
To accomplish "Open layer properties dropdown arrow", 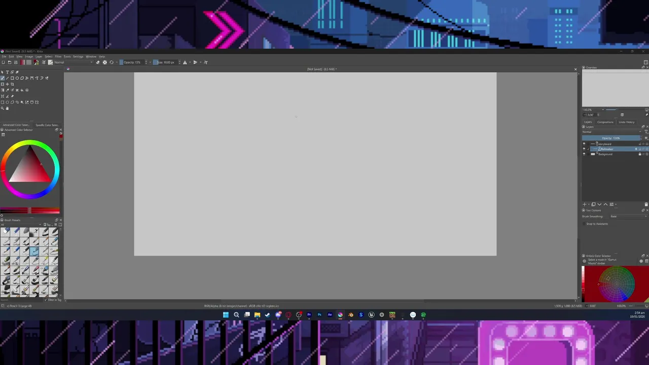I will tap(616, 204).
